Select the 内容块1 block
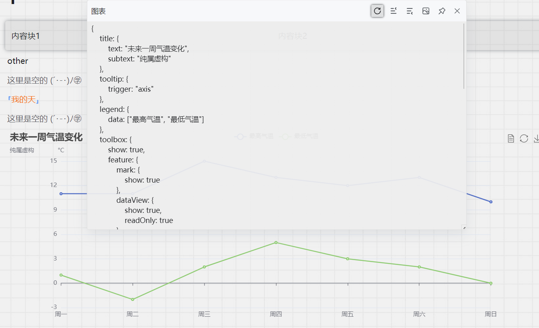 [x=25, y=36]
